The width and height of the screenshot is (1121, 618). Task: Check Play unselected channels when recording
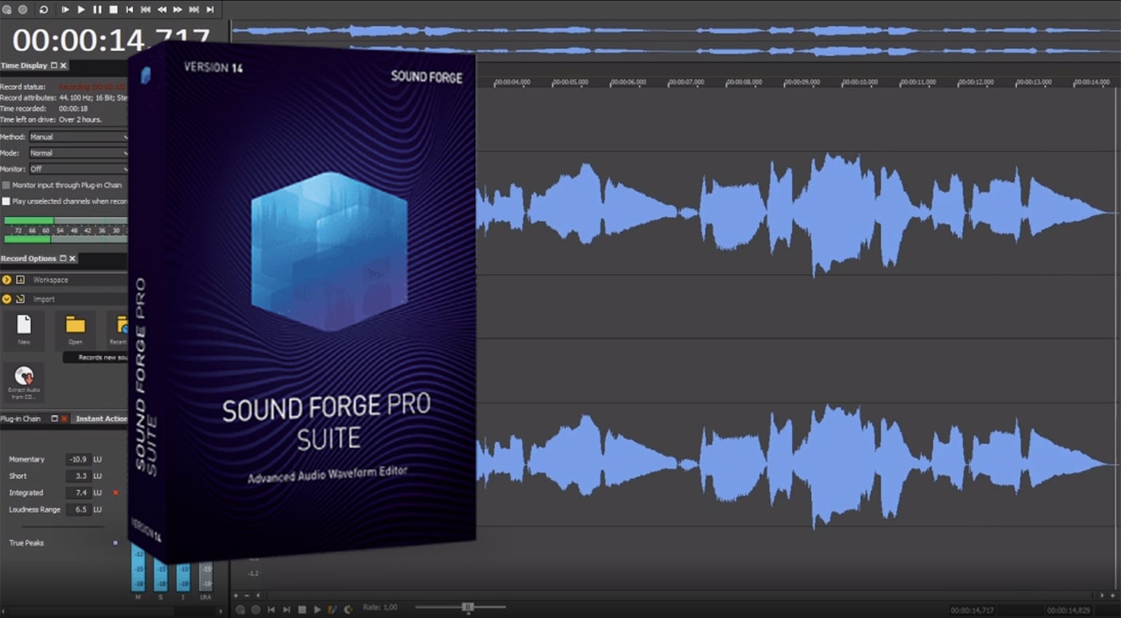[7, 201]
